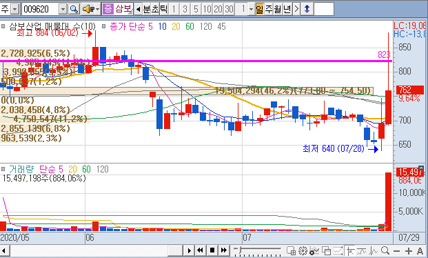Click the fast-forward double-right arrow button

[224, 250]
